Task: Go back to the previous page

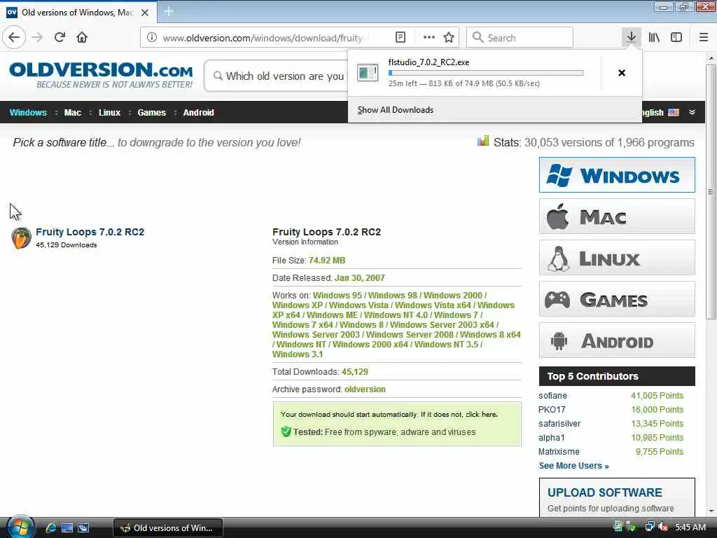Action: point(14,37)
